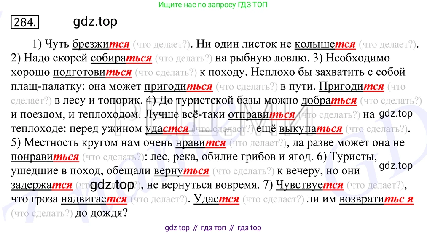Select the underlined word 'добраться'
This screenshot has width=427, height=234.
click(x=329, y=101)
